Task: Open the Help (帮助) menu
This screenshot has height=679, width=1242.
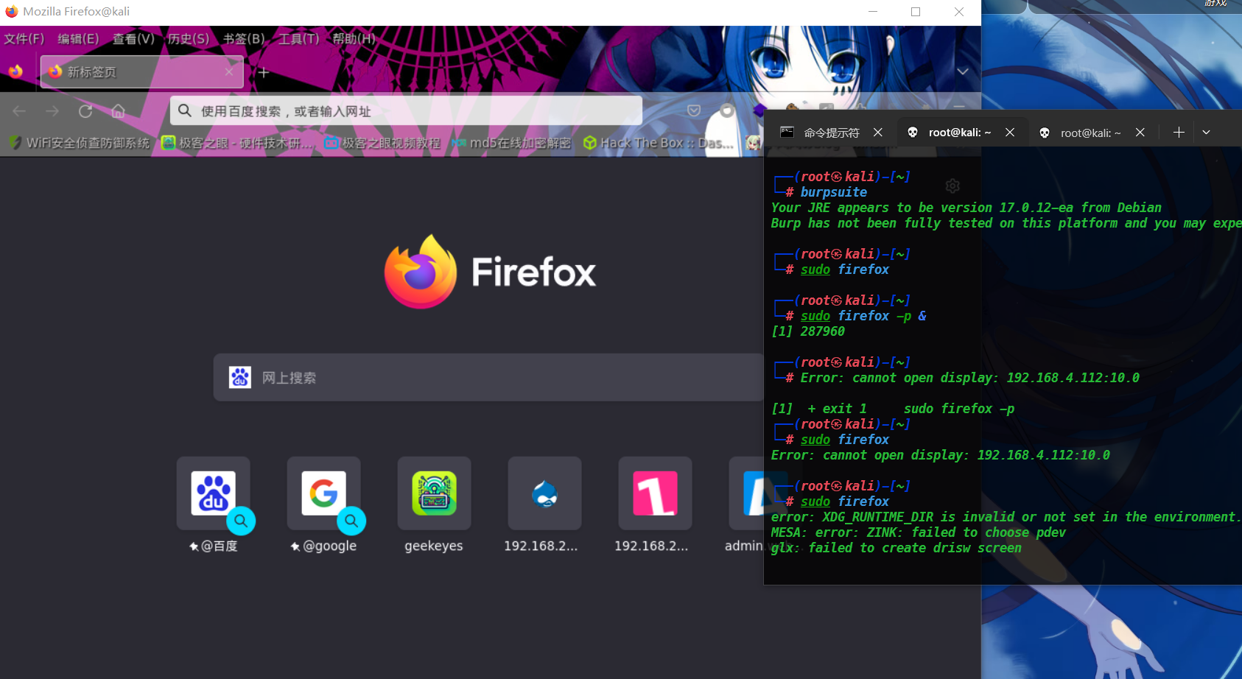Action: [x=354, y=38]
